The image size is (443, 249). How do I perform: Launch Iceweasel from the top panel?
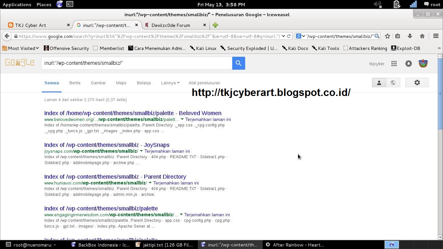(60, 4)
